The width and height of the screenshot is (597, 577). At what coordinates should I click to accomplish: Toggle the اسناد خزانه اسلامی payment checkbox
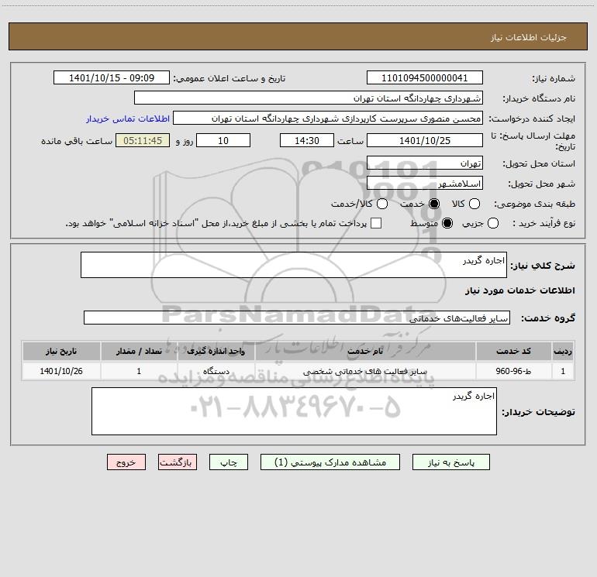click(376, 223)
